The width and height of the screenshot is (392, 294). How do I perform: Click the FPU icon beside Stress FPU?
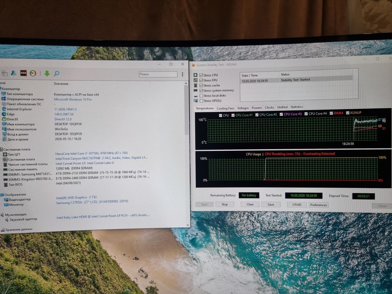[195, 80]
